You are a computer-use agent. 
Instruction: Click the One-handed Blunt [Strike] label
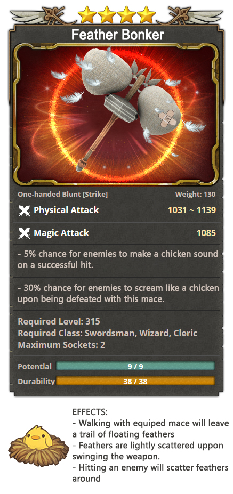63,195
